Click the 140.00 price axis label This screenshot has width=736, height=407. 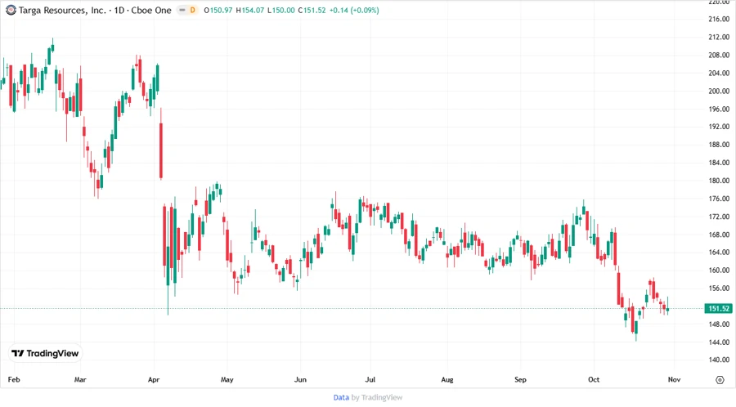pyautogui.click(x=719, y=360)
